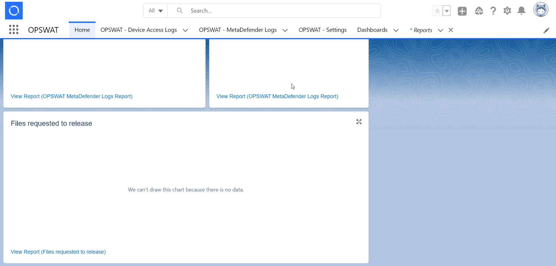Open the favorites list dropdown

click(x=447, y=11)
